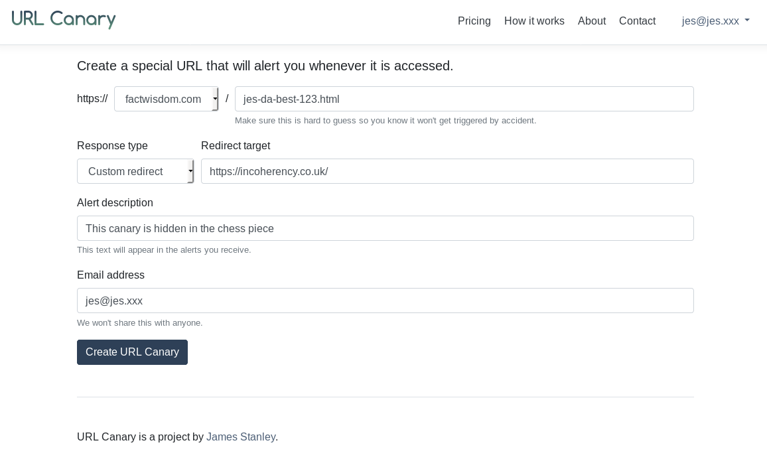Expand the jes@jes.xxx account menu
This screenshot has height=473, width=767.
pos(715,21)
